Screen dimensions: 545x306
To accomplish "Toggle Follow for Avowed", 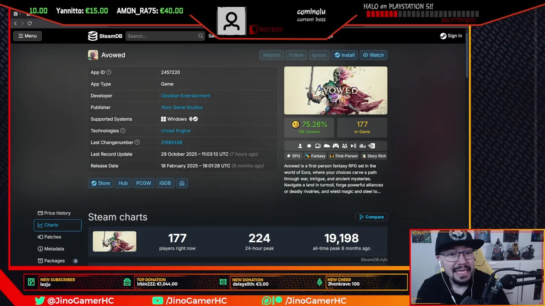I will 296,55.
